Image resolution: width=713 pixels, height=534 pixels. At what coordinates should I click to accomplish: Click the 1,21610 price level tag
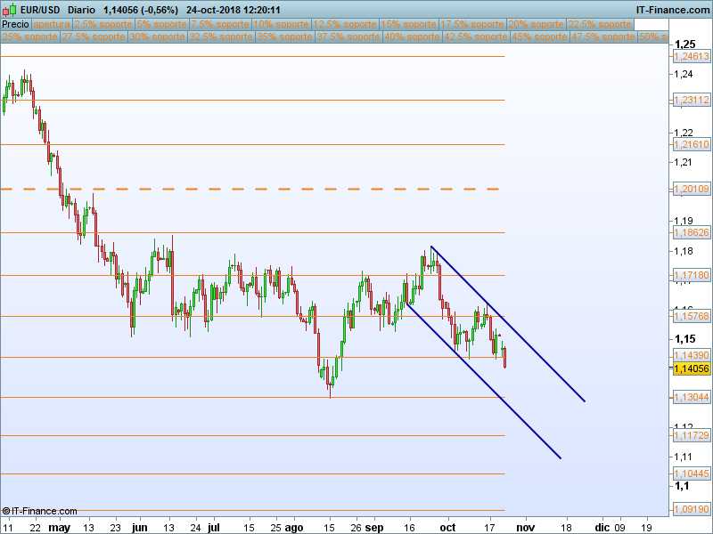[x=692, y=144]
